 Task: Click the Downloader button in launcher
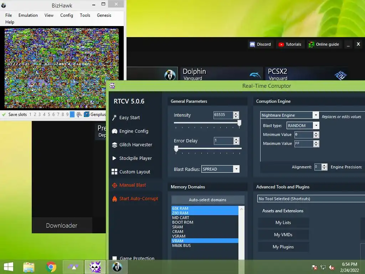pos(62,225)
